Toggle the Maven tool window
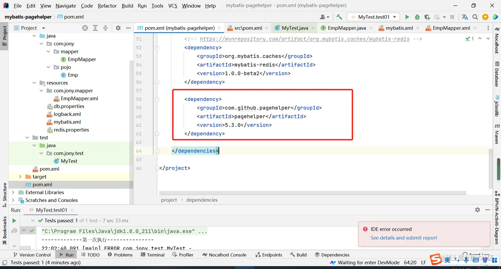This screenshot has height=269, width=501. tap(497, 134)
